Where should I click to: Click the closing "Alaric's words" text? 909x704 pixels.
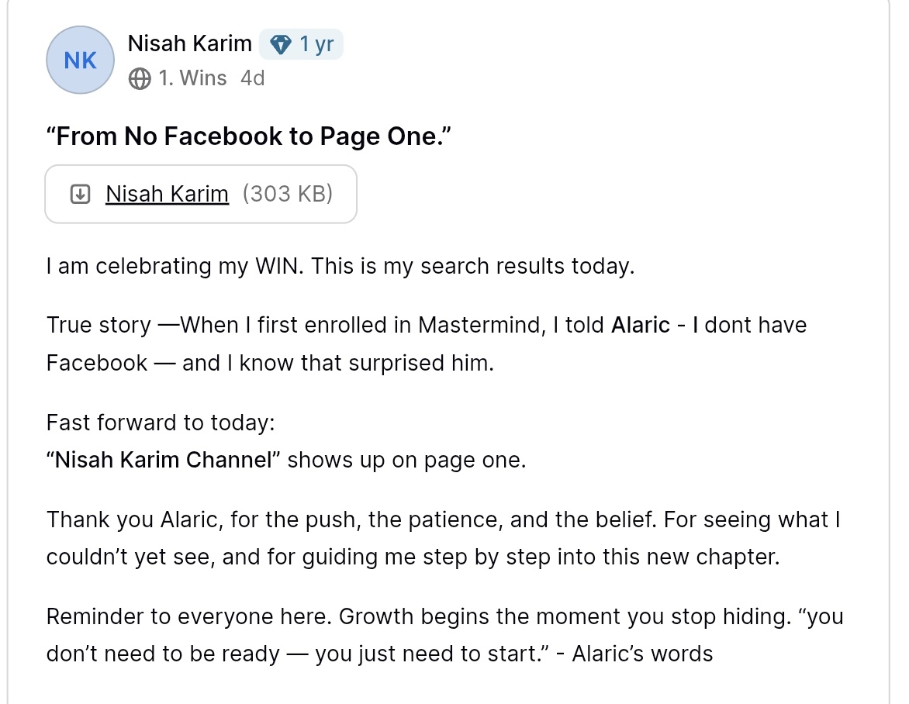(x=642, y=654)
